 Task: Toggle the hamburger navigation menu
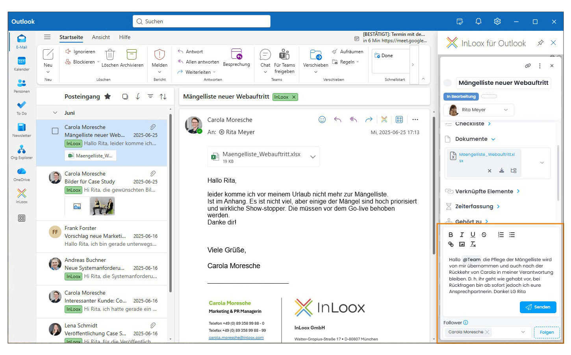[47, 37]
